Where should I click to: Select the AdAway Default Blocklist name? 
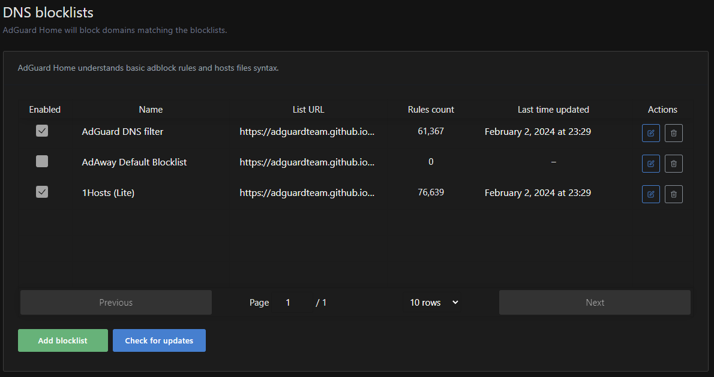134,162
